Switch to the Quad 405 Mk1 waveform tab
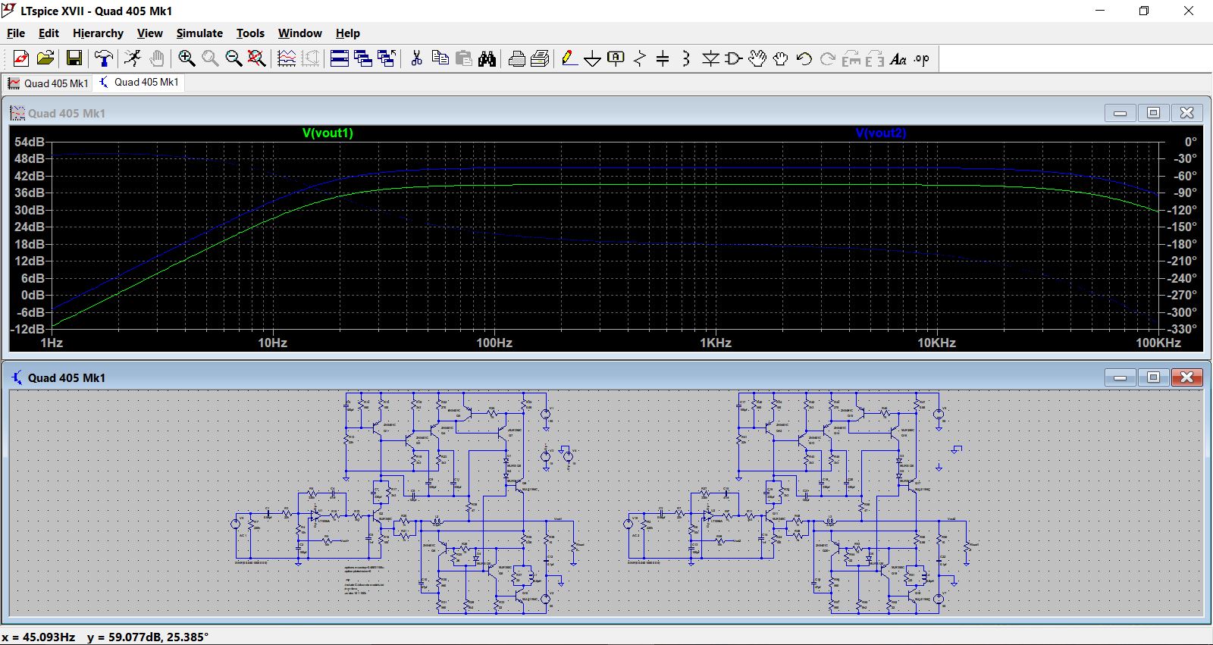 [49, 83]
